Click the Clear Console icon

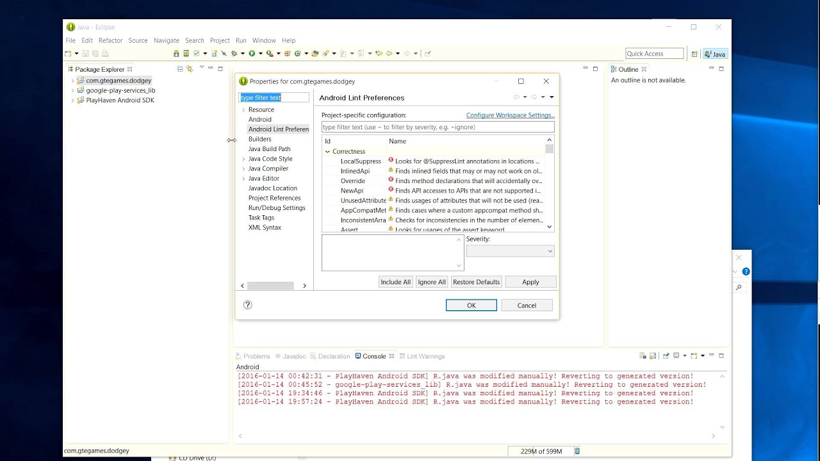click(x=643, y=356)
